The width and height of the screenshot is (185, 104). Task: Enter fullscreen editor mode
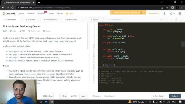pos(181,20)
